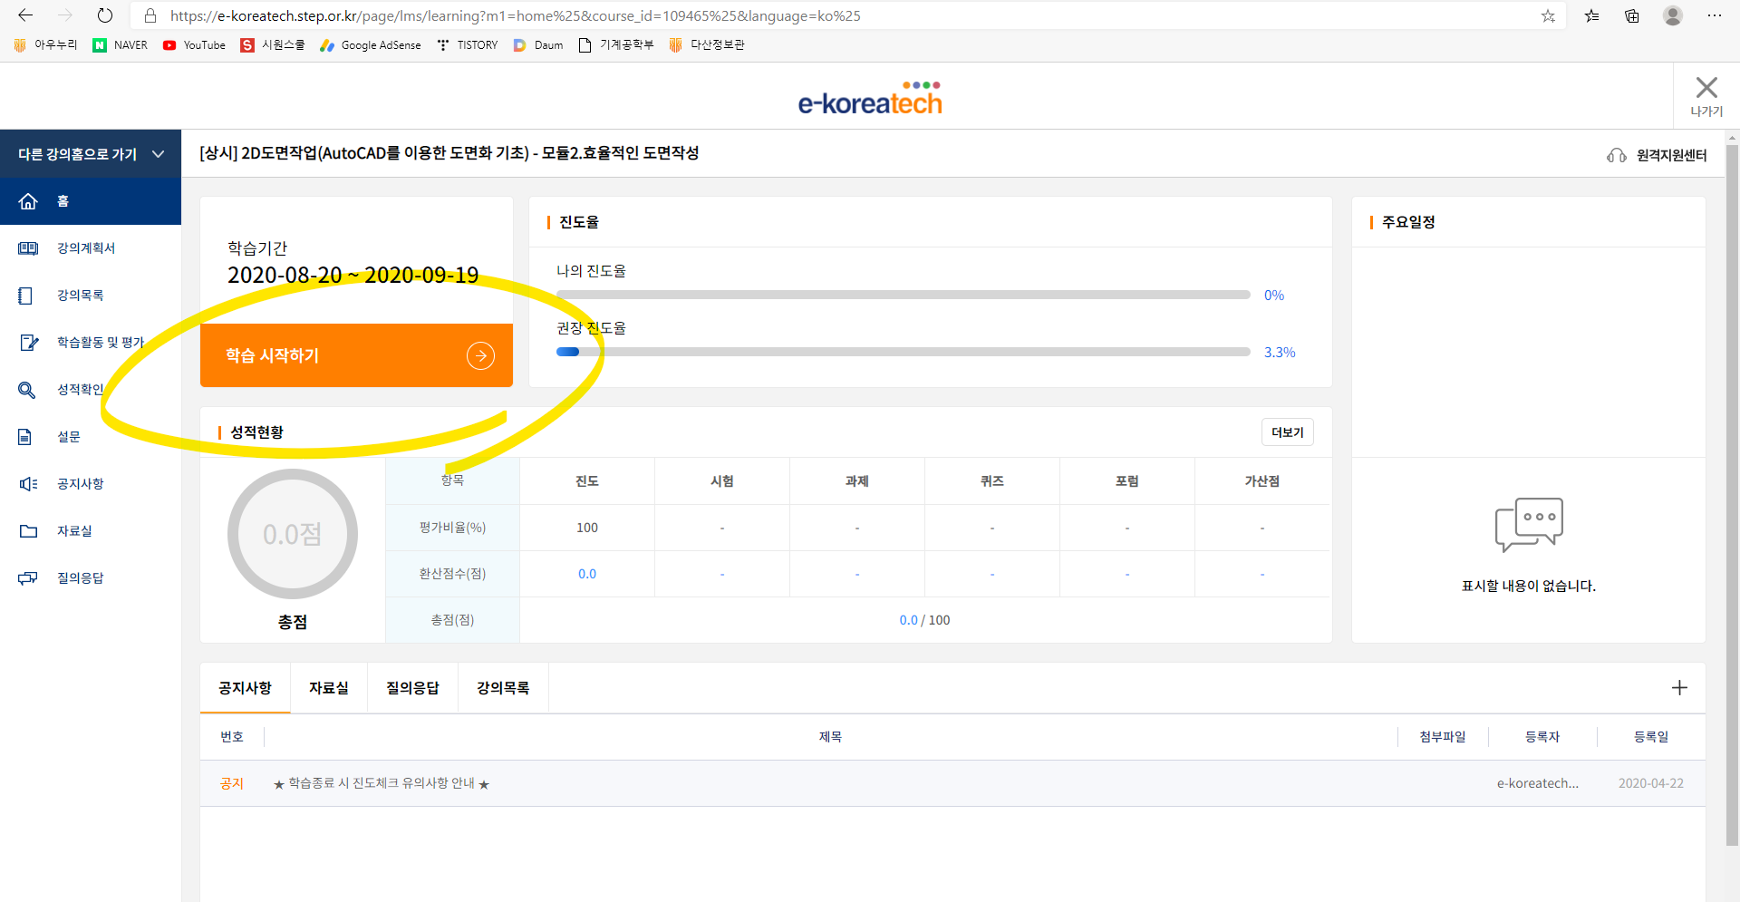Click 첨부파일 column header

[x=1443, y=737]
